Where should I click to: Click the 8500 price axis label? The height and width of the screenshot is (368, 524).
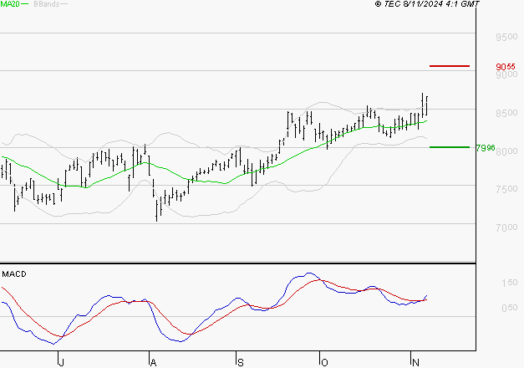pos(506,113)
